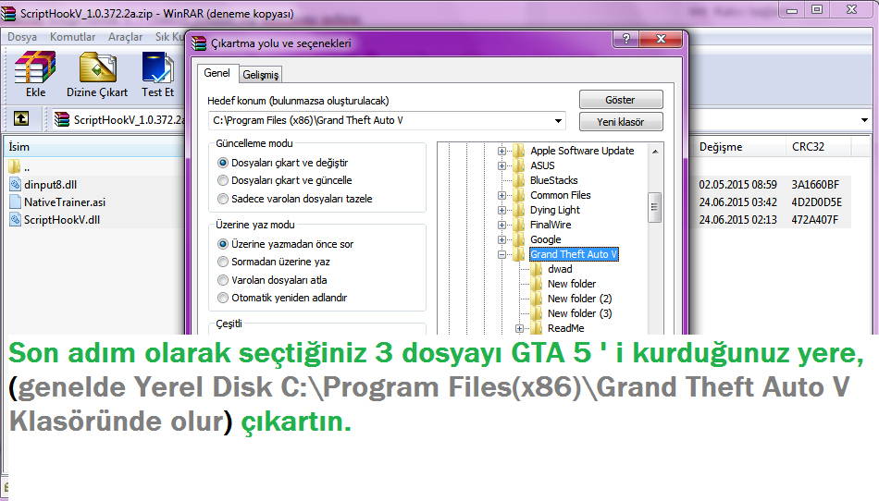Image resolution: width=879 pixels, height=501 pixels.
Task: Switch to the Gelişmiş tab
Action: click(260, 75)
